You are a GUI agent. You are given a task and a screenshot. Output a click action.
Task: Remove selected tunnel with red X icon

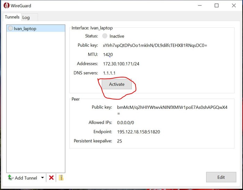(51, 178)
